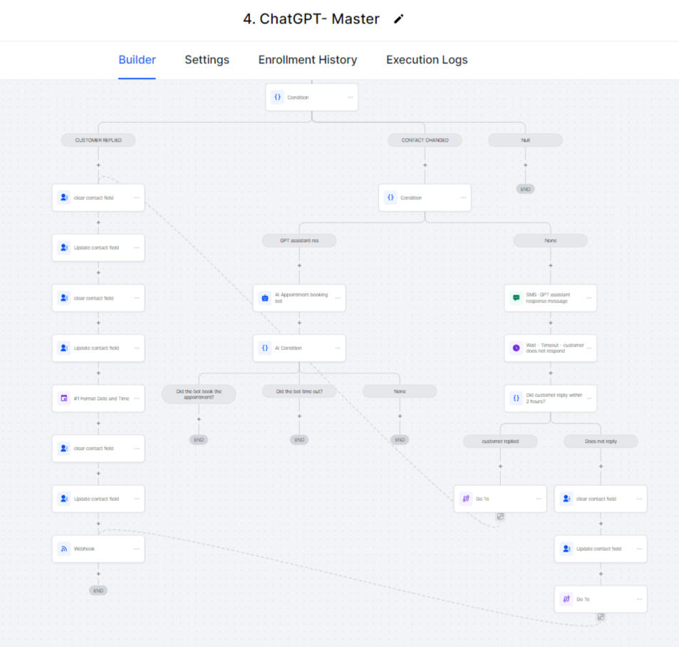679x647 pixels.
Task: Select the CONTACT CHANGED branch label
Action: coord(425,140)
